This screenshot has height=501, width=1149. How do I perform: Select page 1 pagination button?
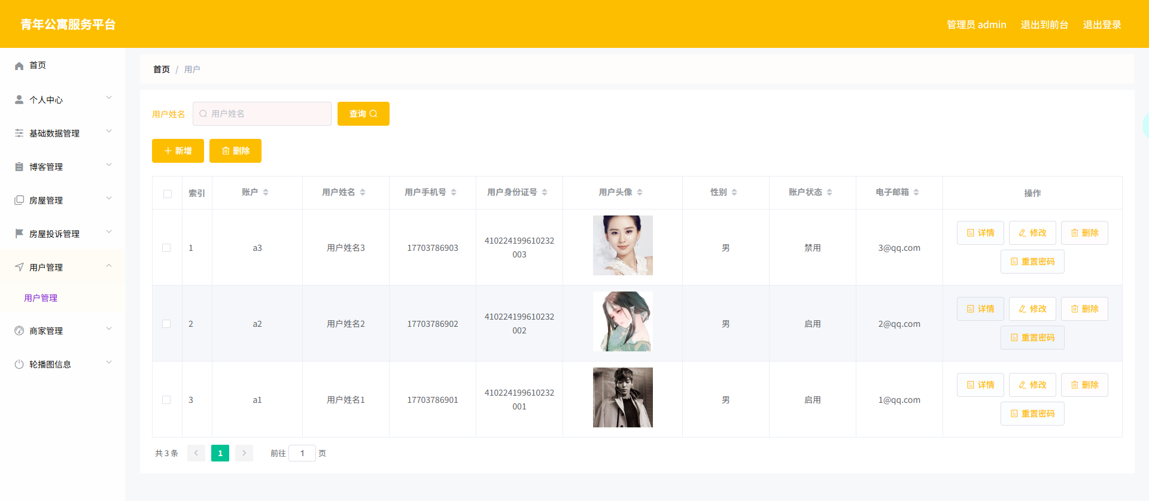tap(220, 453)
